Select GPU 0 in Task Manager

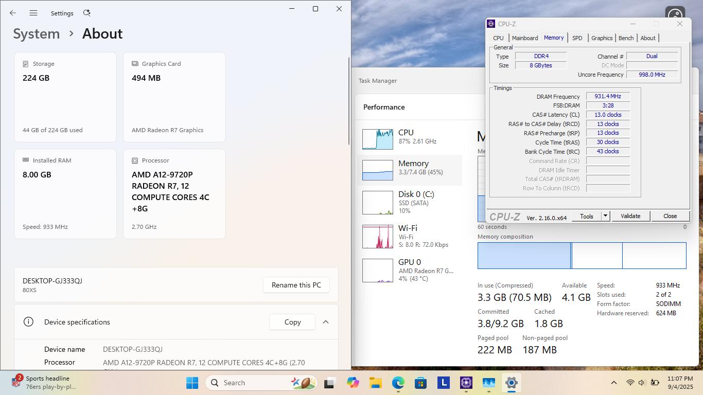point(410,270)
